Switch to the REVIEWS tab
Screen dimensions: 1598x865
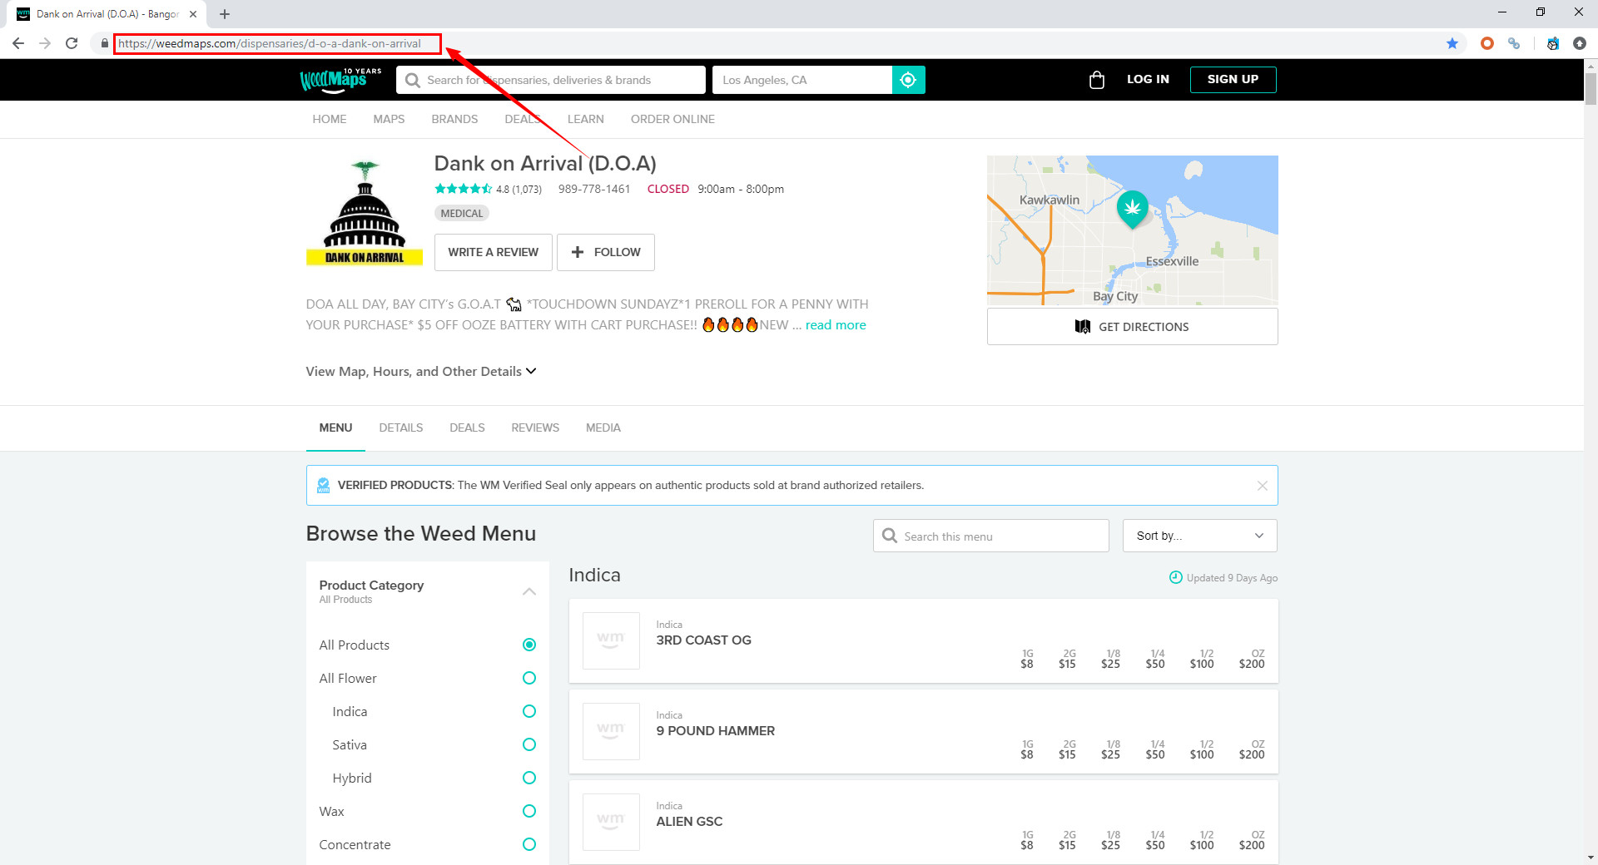point(535,428)
